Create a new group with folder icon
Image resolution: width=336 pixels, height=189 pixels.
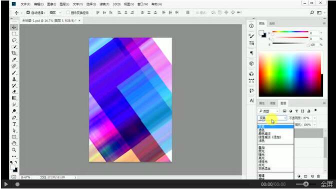[305, 176]
